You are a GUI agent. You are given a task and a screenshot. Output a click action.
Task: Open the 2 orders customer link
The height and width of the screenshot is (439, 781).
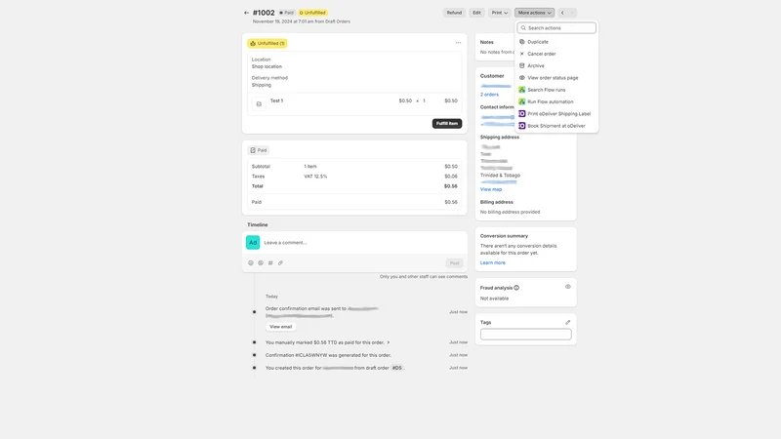click(489, 95)
